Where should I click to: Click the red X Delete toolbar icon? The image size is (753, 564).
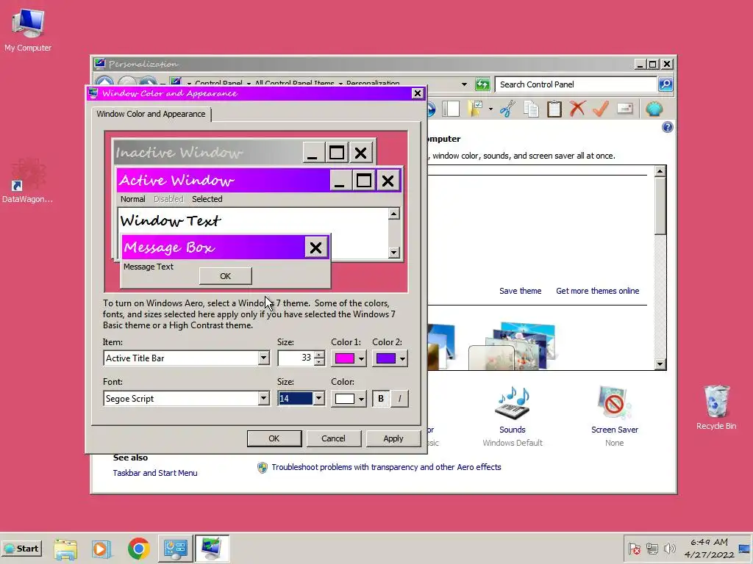(577, 109)
